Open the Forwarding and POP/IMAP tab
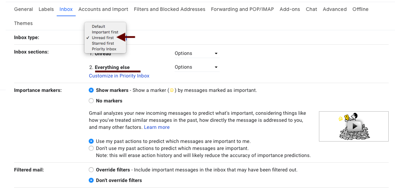 coord(242,9)
